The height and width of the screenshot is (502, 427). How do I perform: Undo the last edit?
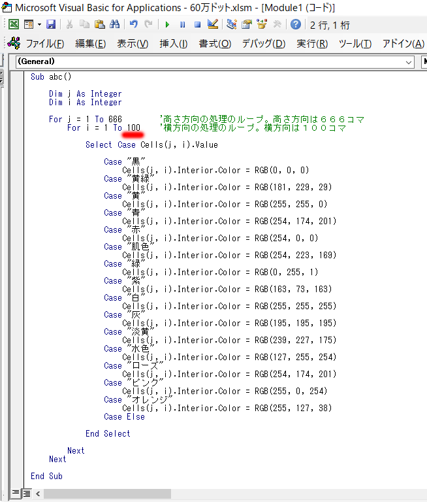[x=134, y=24]
